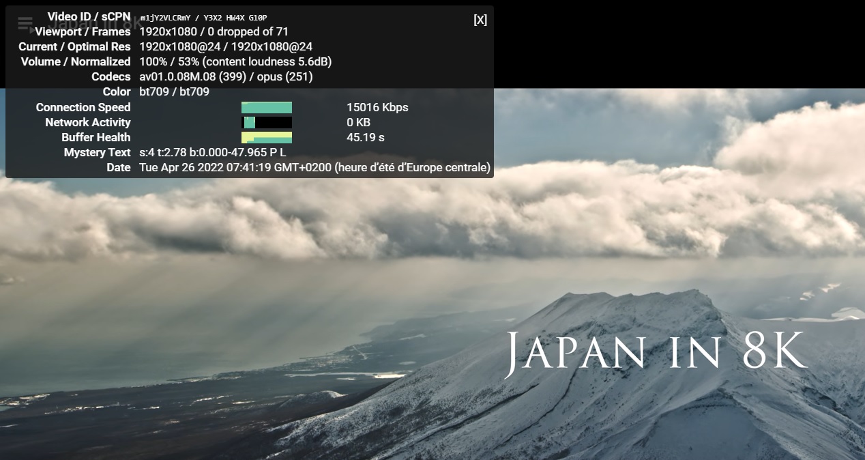Click the "Date" label
The height and width of the screenshot is (460, 865).
click(x=119, y=167)
